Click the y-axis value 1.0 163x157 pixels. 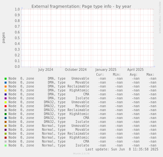17,9
